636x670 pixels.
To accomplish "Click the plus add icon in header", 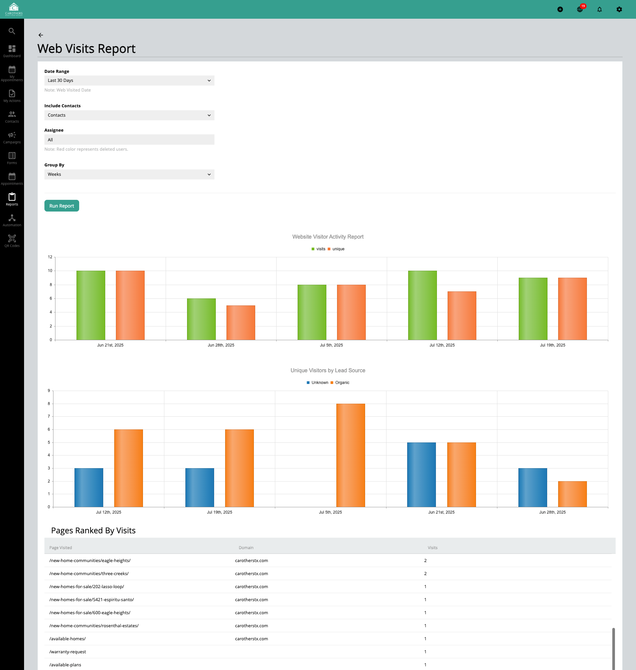I will click(x=560, y=9).
